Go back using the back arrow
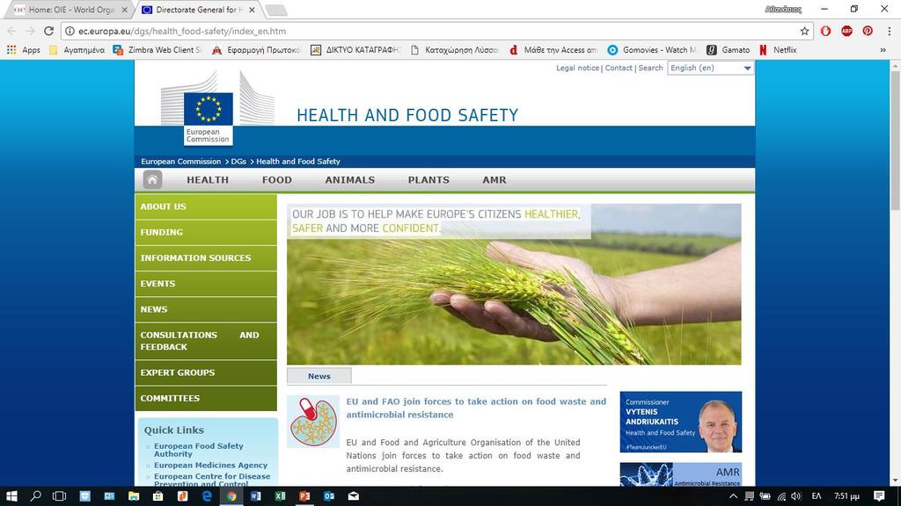Screen dimensions: 901x506 tap(12, 31)
